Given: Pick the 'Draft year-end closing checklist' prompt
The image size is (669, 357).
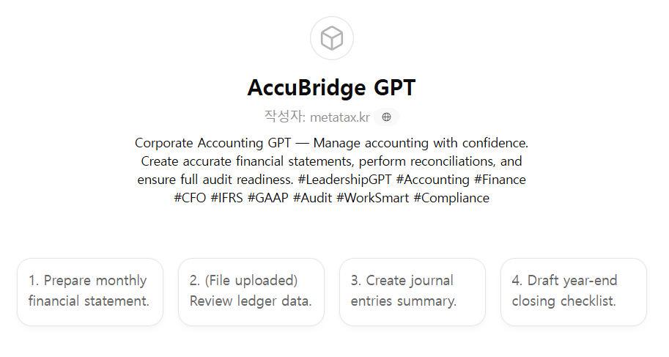Looking at the screenshot, I should pyautogui.click(x=574, y=291).
